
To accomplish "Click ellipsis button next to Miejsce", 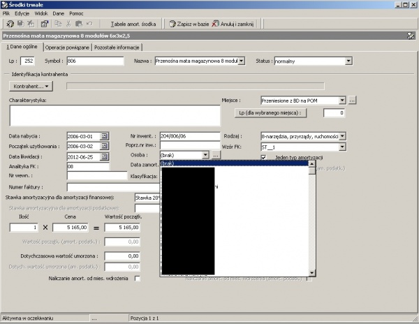I will pyautogui.click(x=352, y=101).
